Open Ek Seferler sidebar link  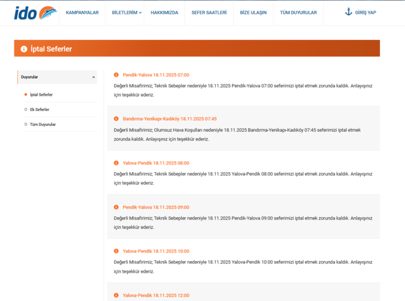(39, 109)
